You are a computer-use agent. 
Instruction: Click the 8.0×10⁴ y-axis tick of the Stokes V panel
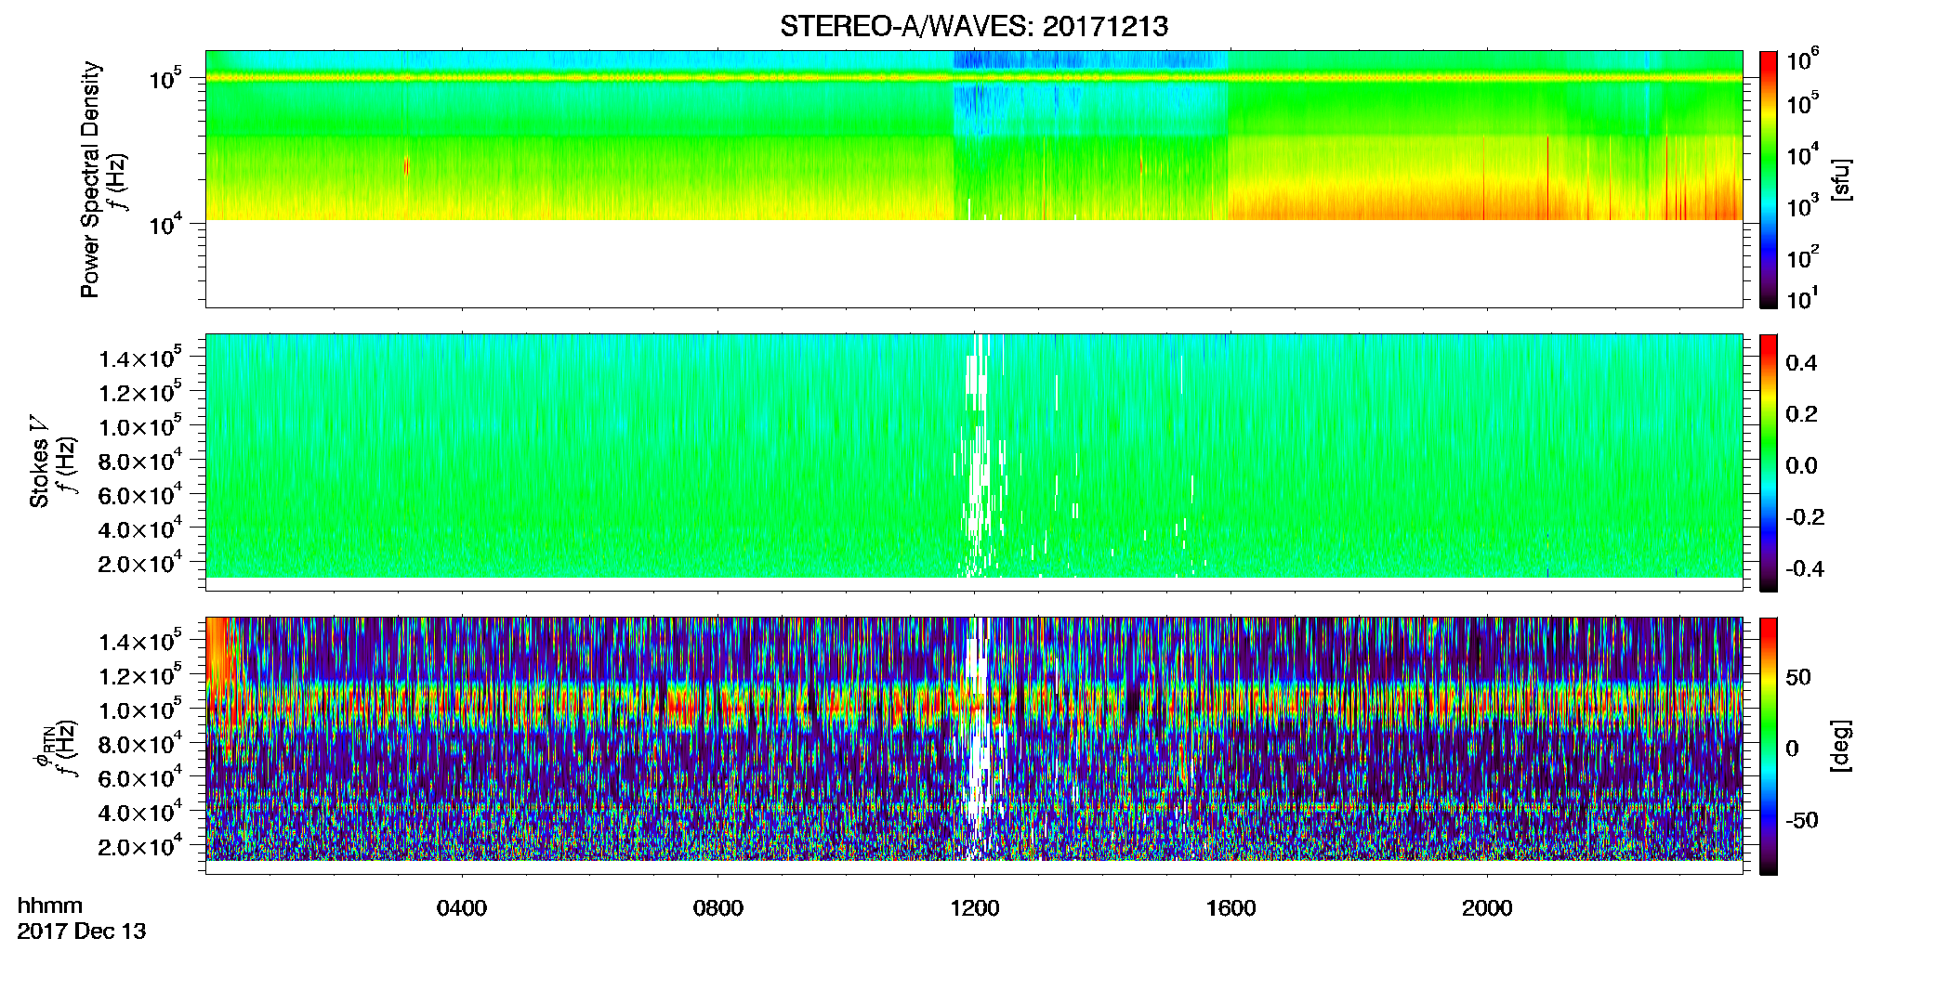(140, 461)
